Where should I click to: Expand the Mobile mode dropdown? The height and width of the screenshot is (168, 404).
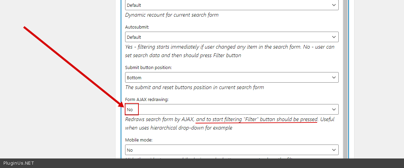(x=226, y=150)
